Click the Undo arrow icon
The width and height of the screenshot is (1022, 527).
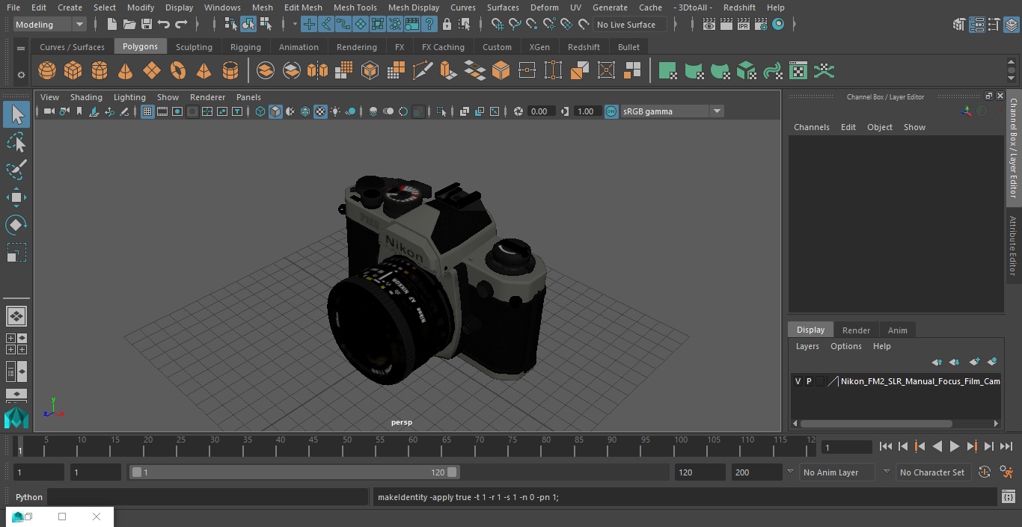coord(164,25)
